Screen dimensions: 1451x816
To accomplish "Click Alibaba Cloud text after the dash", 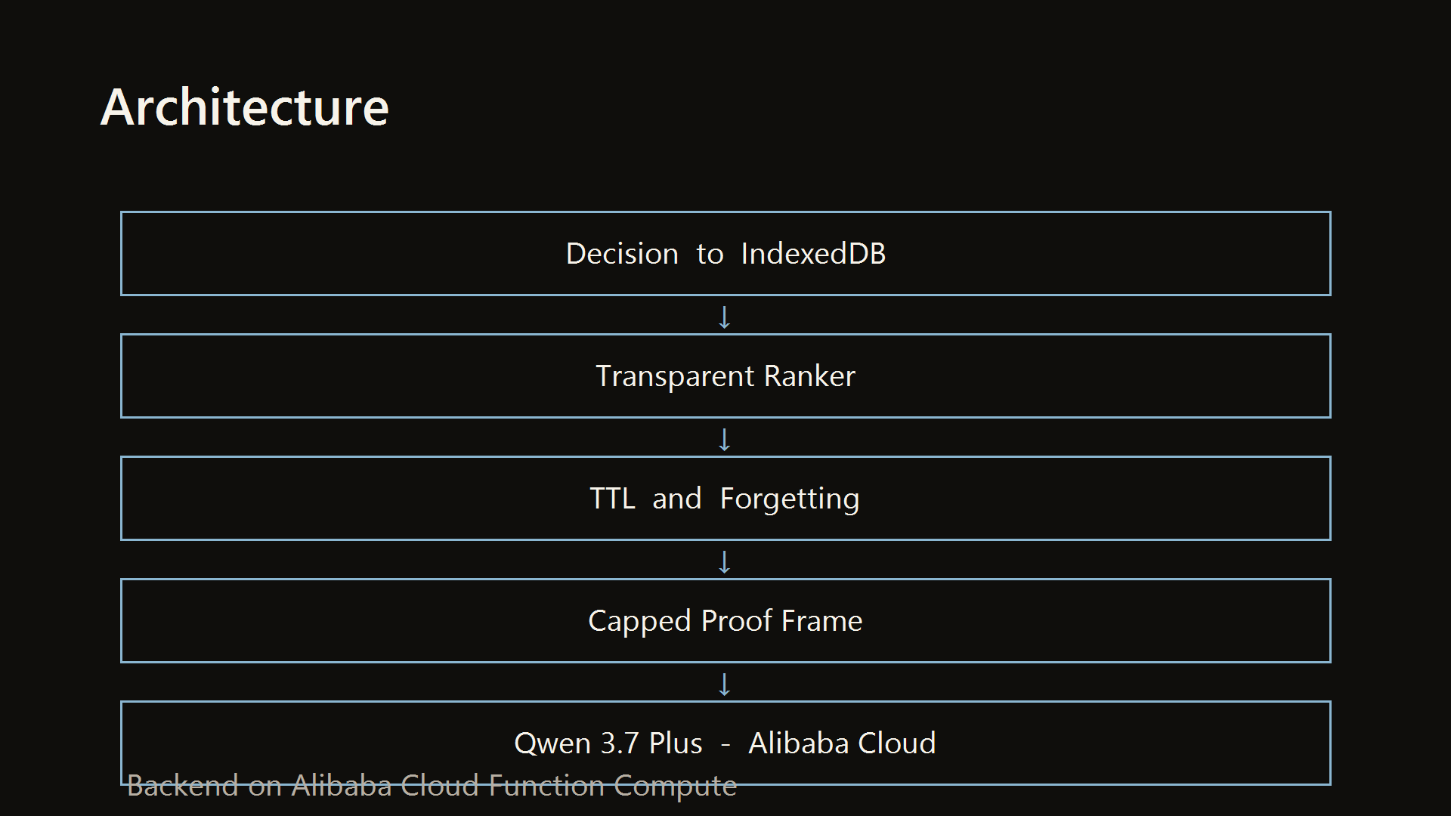I will point(842,743).
